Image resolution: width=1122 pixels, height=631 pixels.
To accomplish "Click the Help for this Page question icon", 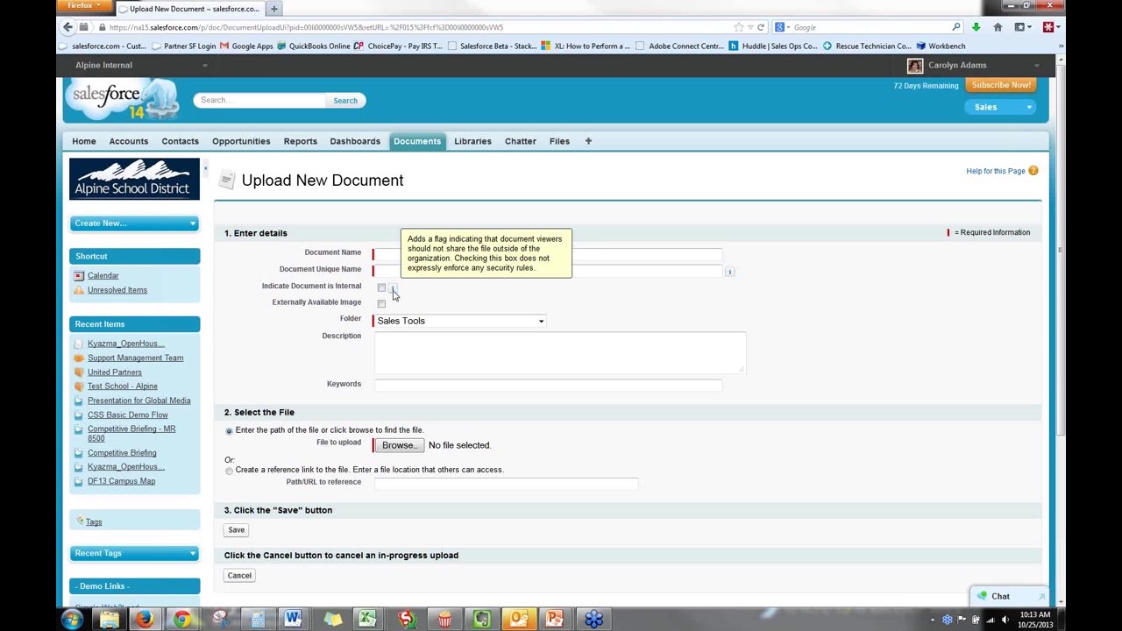I will (1033, 171).
